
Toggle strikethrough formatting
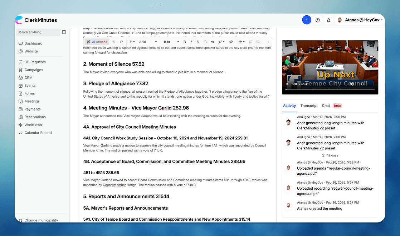click(x=205, y=42)
